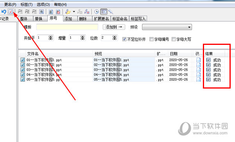Viewport: 235px width, 142px height.
Task: Switch to the 整体 tab
Action: 25,19
